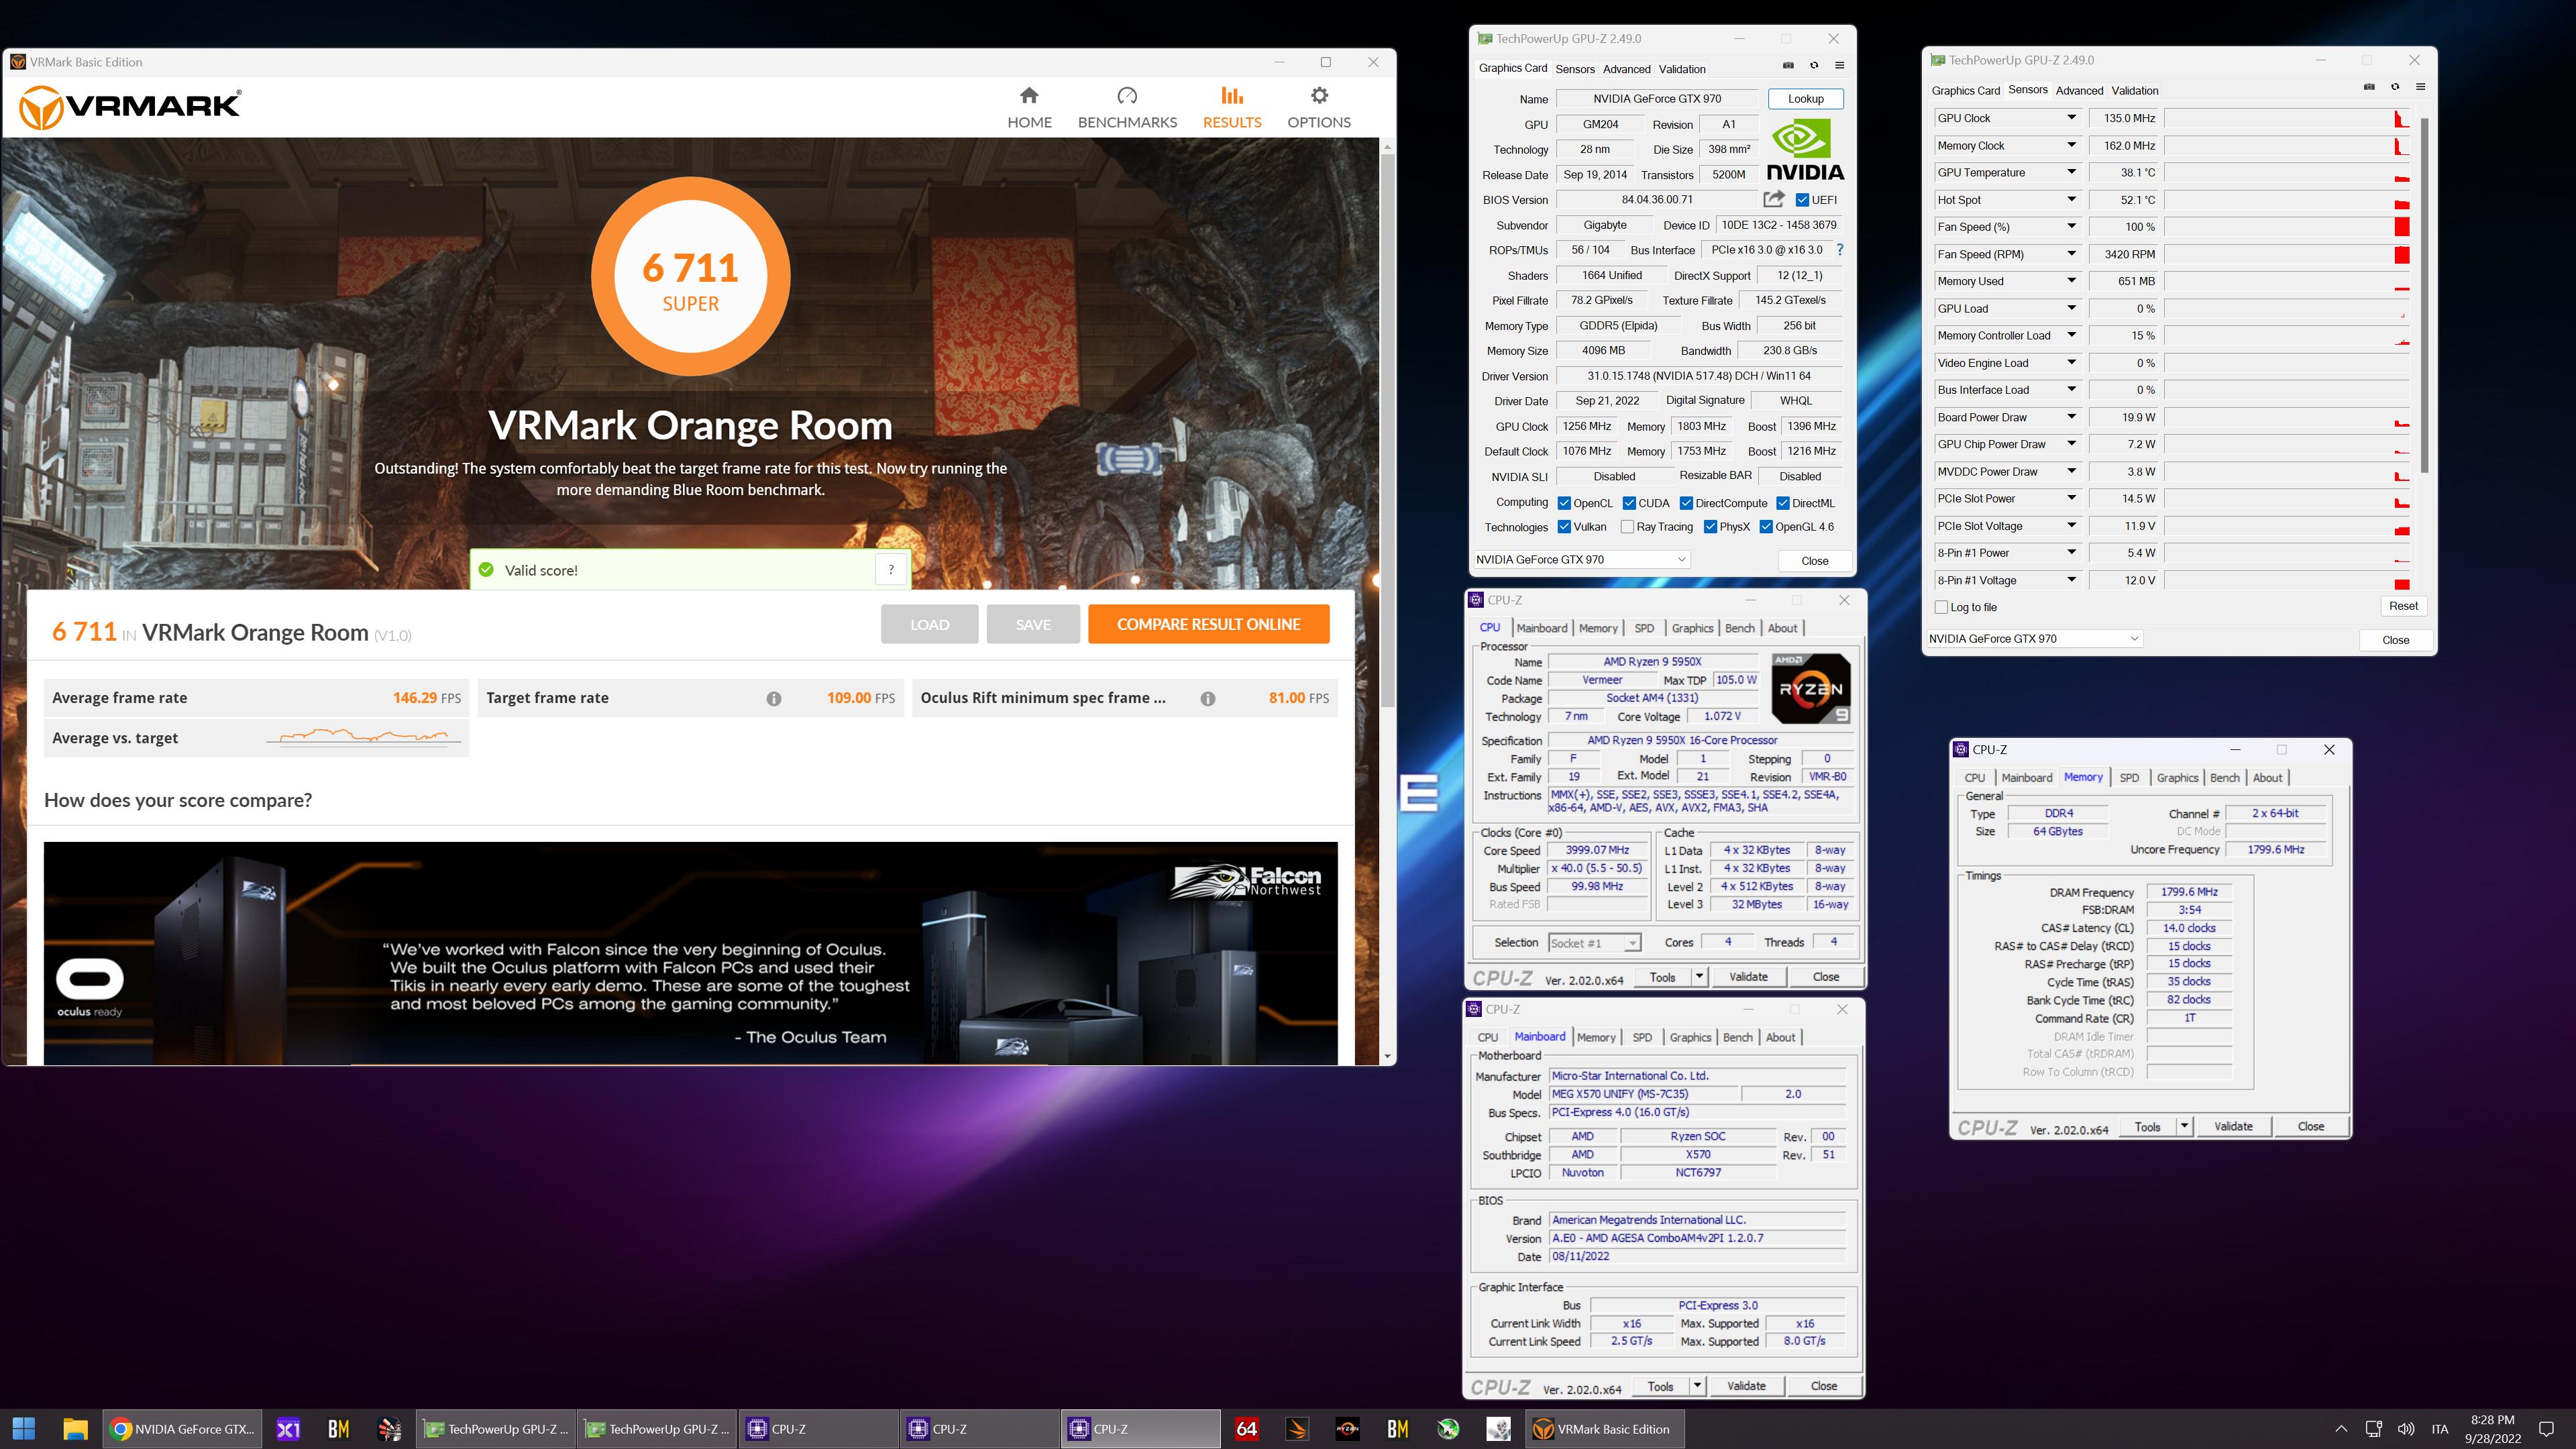Click the Falcon Northwest advertisement banner
This screenshot has height=1449, width=2576.
[x=690, y=953]
